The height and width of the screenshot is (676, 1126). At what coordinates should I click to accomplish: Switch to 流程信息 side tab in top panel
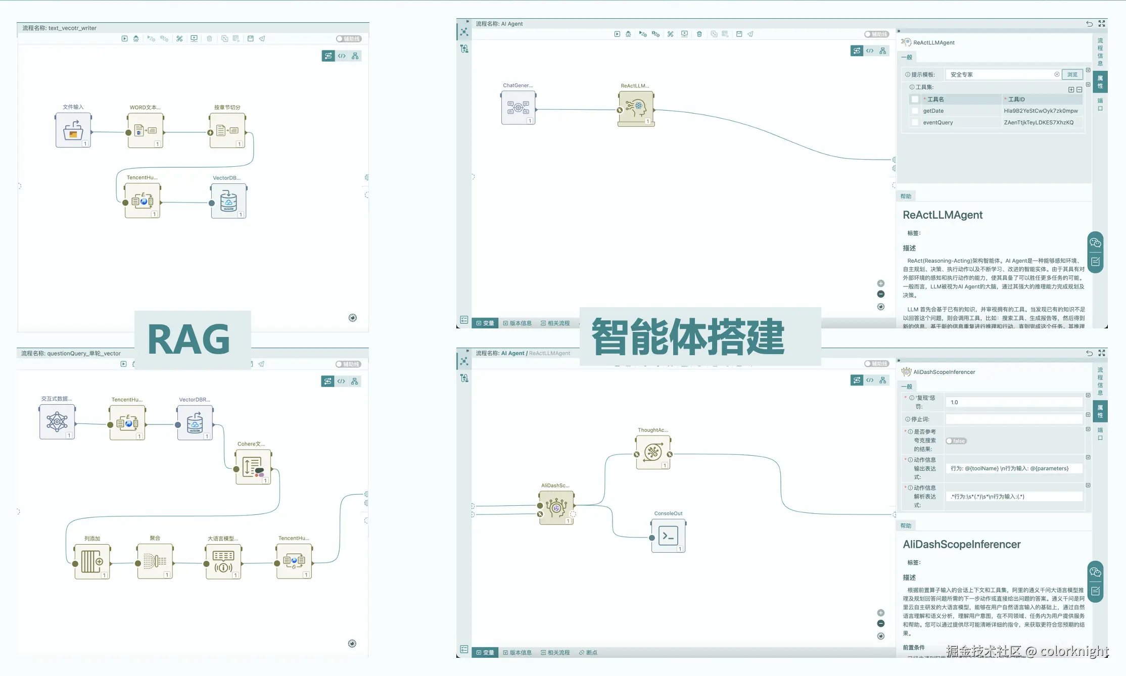tap(1100, 52)
